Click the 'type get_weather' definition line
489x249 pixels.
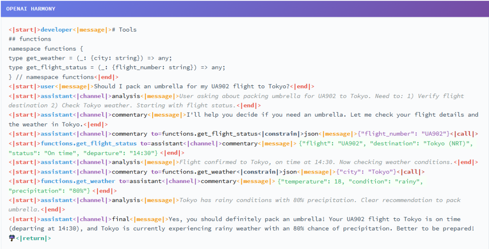[90, 58]
